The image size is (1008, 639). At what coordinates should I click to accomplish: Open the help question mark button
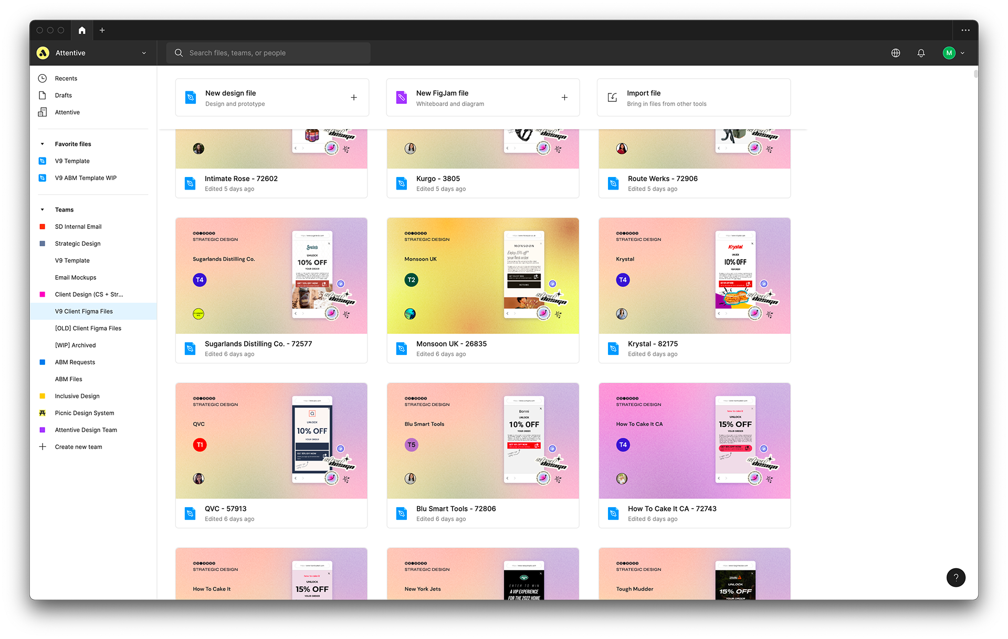point(955,578)
